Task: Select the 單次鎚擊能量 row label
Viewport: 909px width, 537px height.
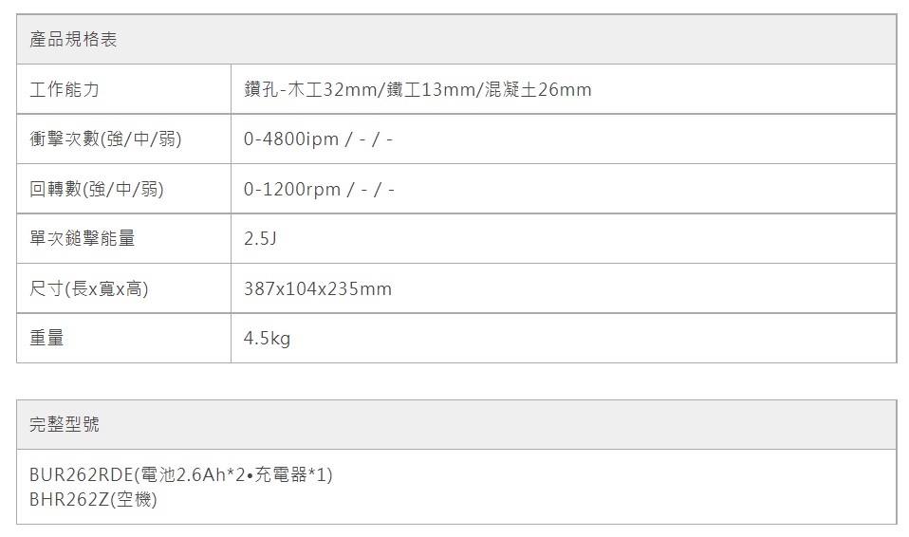Action: click(83, 239)
